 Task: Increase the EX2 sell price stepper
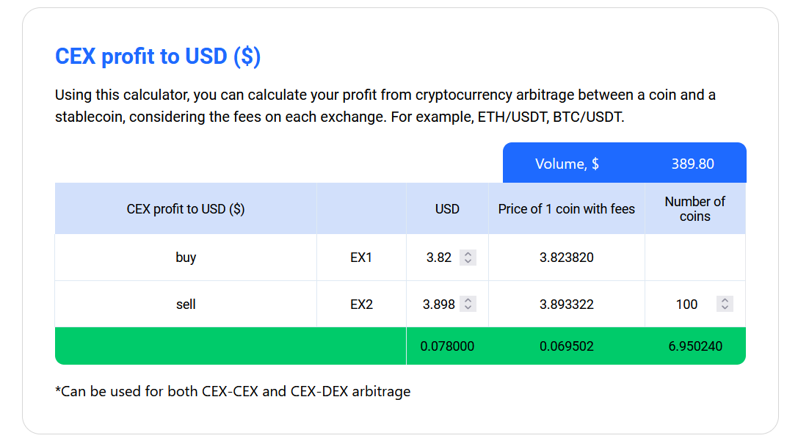point(468,300)
